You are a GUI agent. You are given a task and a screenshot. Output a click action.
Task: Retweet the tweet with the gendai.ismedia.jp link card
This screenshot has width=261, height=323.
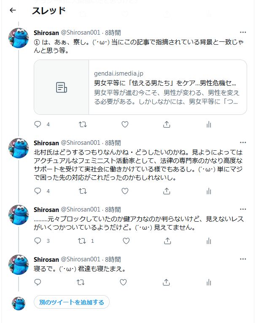tap(83, 124)
